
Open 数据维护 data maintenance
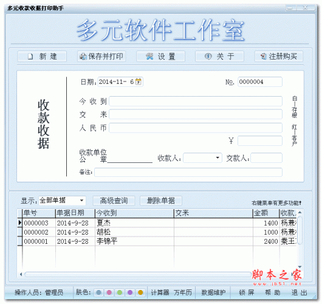[213, 292]
